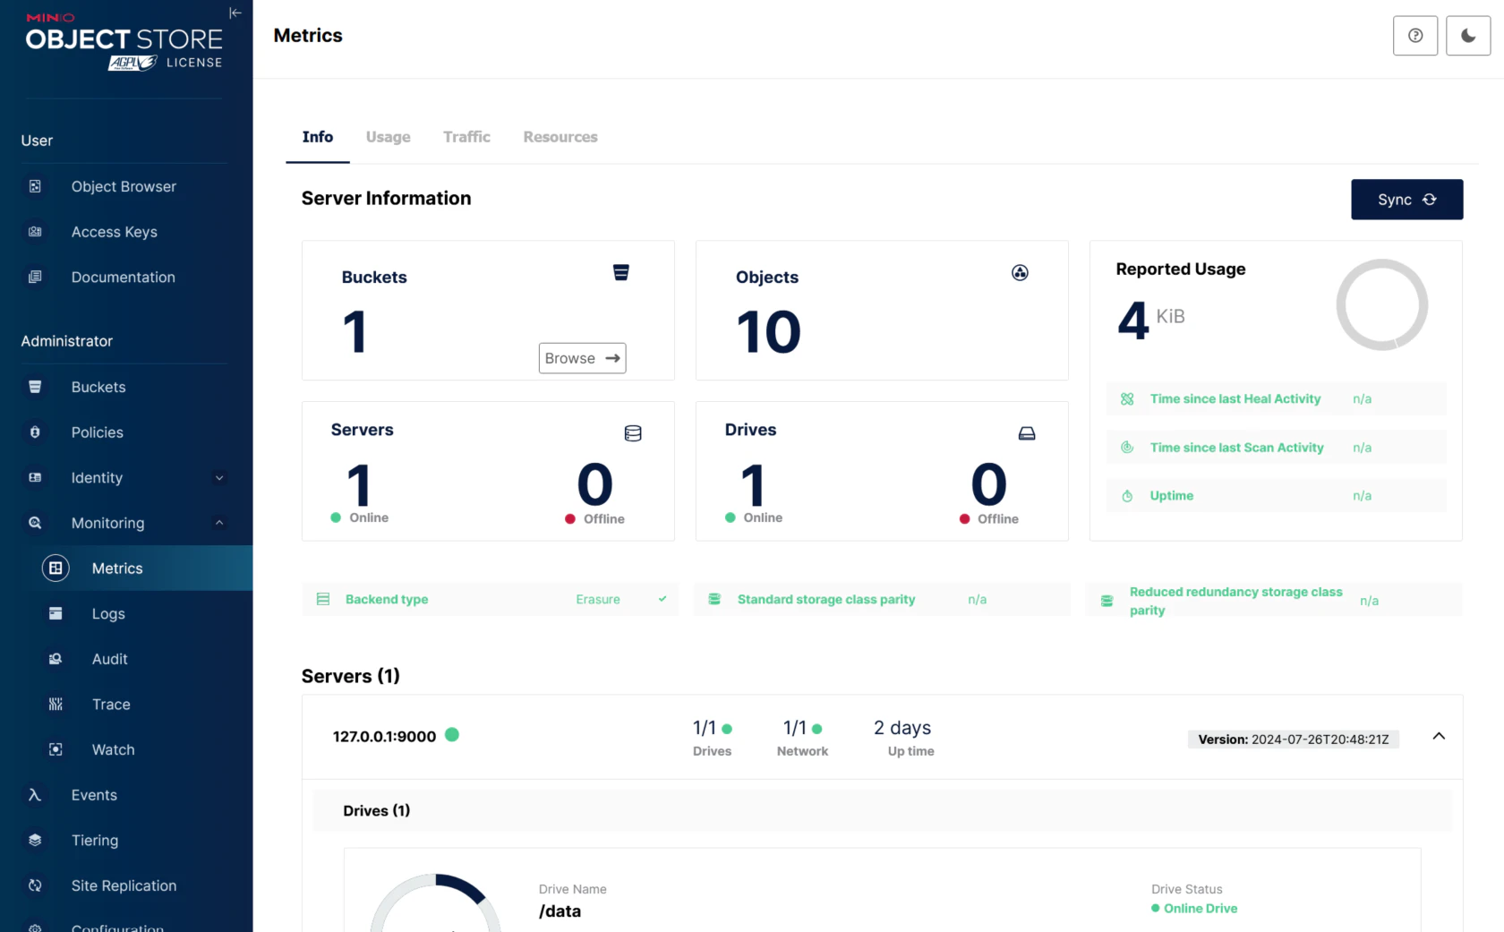1504x932 pixels.
Task: Collapse the Monitoring submenu chevron
Action: (219, 523)
